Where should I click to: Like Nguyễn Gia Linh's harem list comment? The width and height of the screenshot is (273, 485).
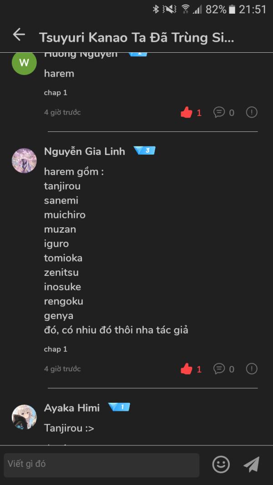tap(187, 369)
